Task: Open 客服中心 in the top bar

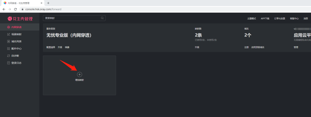Action: tap(294, 18)
